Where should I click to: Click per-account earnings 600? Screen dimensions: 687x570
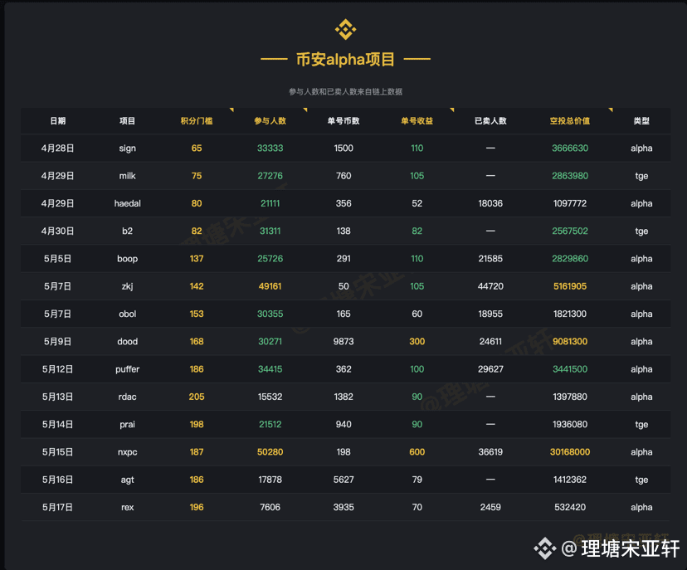[417, 451]
